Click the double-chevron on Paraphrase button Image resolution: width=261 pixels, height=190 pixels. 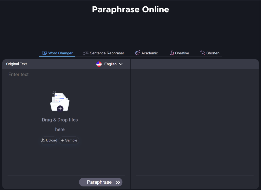[x=118, y=182]
